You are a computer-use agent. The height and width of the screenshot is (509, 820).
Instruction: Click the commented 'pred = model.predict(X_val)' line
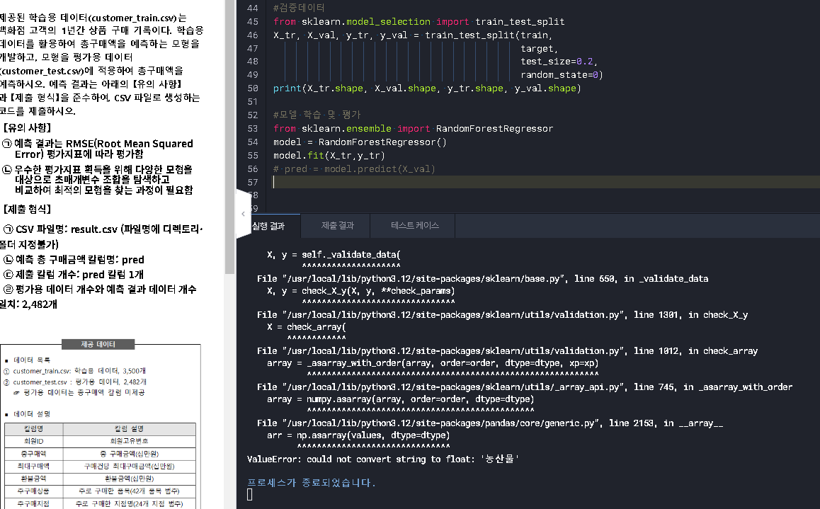[x=354, y=168]
